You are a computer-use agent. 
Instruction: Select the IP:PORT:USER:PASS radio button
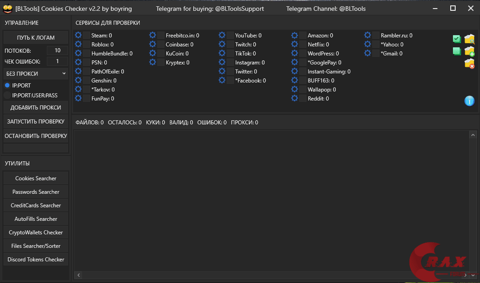point(7,95)
